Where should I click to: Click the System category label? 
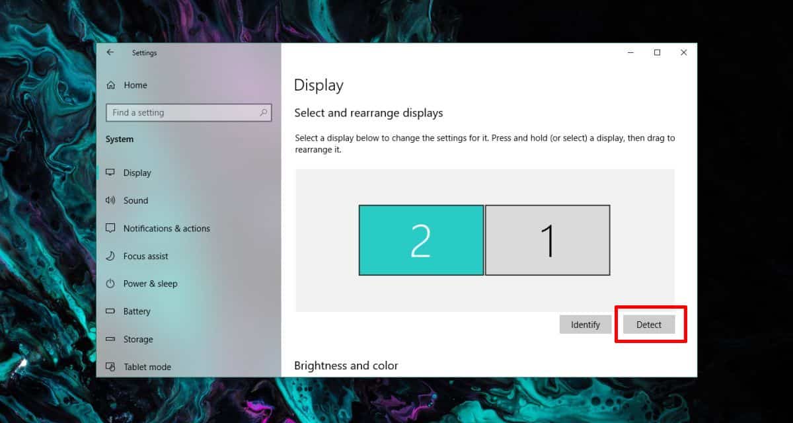point(120,139)
